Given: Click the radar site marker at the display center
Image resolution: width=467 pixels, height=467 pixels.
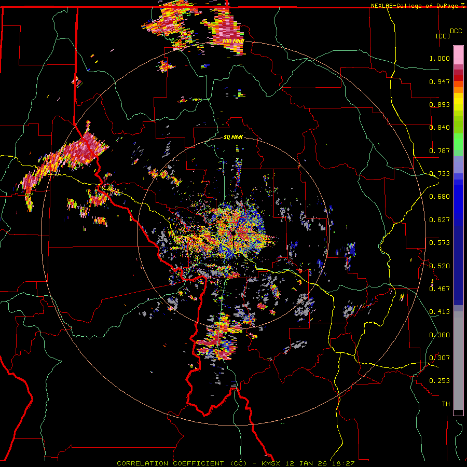Looking at the screenshot, I should coord(234,233).
